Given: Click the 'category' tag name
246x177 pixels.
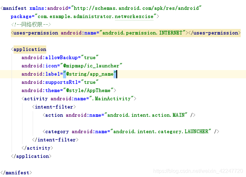Looking at the screenshot, I should point(57,132).
